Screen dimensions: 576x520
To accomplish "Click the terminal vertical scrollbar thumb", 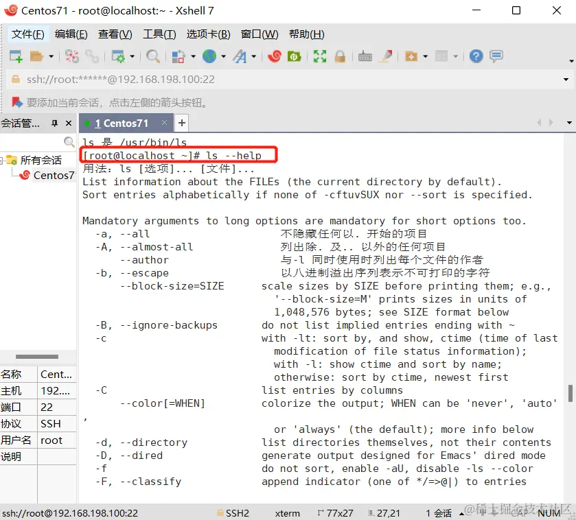I will pyautogui.click(x=570, y=394).
